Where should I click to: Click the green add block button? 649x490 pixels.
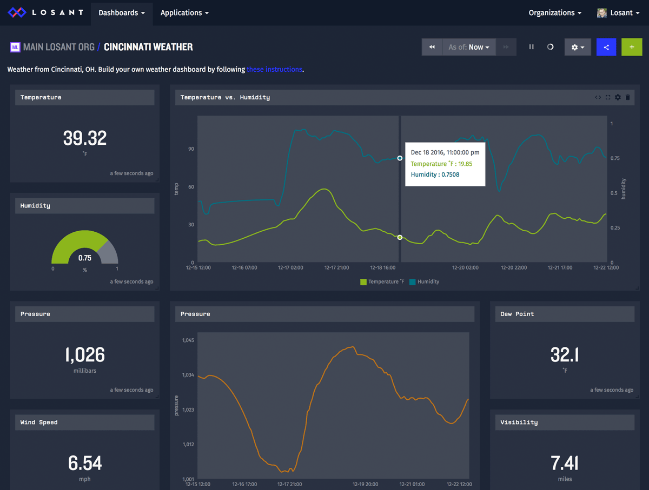631,47
